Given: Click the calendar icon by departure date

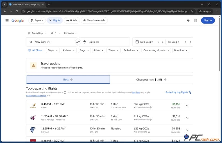Looking at the screenshot, I should 137,42.
